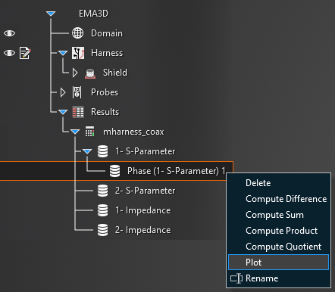Choose Compute Sum in context menu
This screenshot has width=335, height=292.
[278, 215]
